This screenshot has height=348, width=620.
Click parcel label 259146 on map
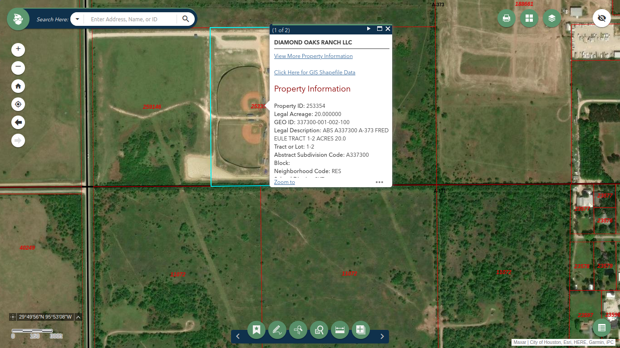(x=152, y=107)
